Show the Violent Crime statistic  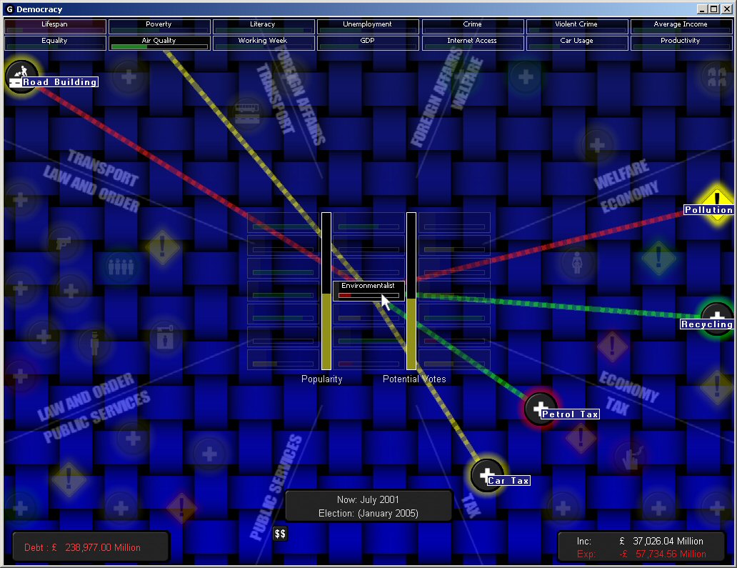[576, 26]
